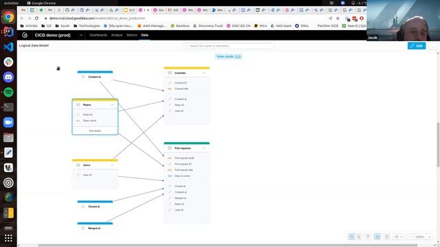This screenshot has width=440, height=247.
Task: Open the Bamboo bookmark
Action: click(180, 26)
